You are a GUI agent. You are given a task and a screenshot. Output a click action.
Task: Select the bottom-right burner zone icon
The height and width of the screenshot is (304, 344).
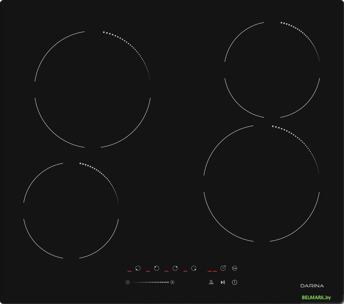coord(194,268)
